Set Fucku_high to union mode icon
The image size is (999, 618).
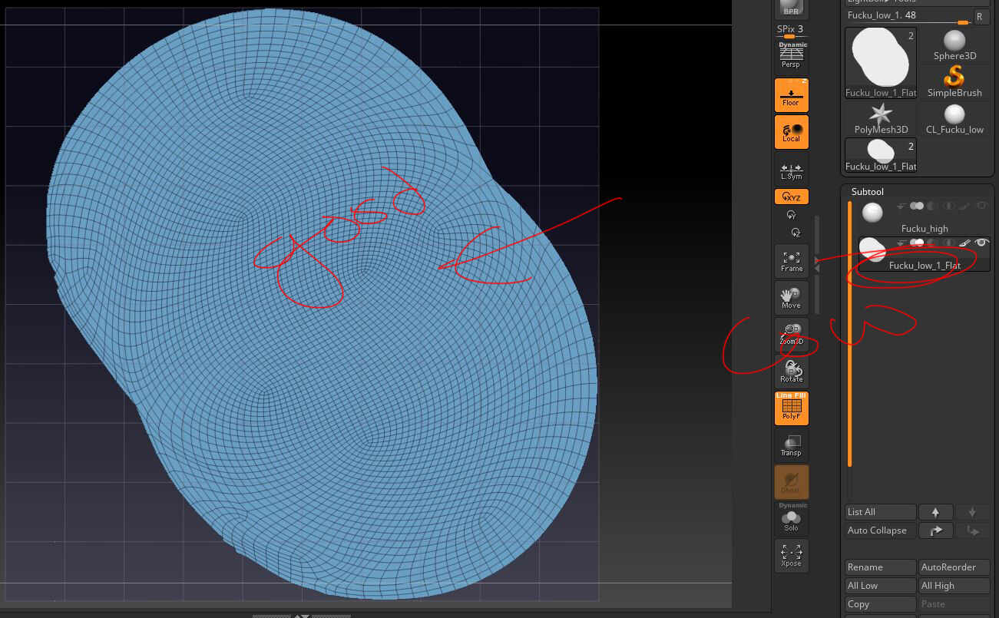(917, 206)
